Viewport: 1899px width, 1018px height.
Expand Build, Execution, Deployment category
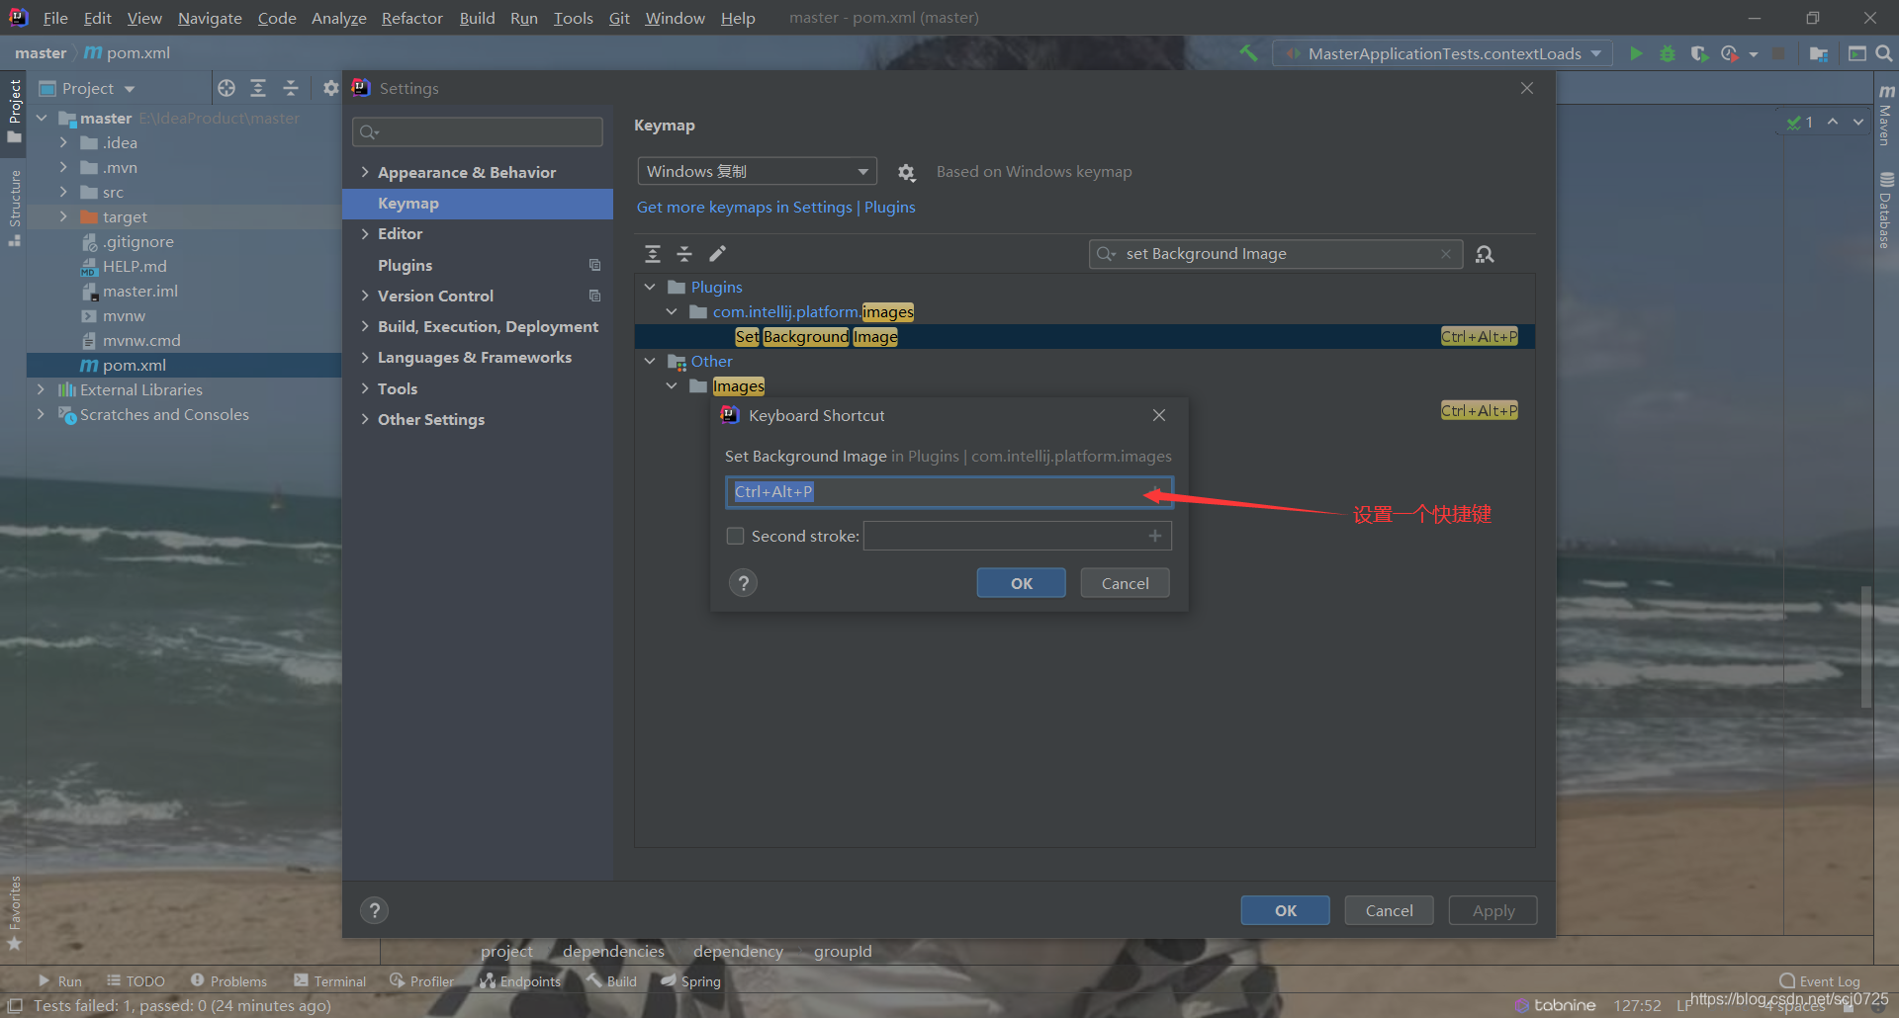[x=365, y=326]
